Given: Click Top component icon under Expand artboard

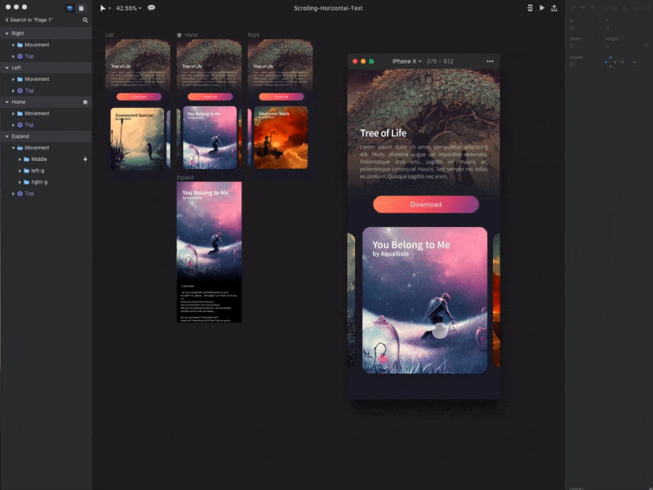Looking at the screenshot, I should [20, 194].
